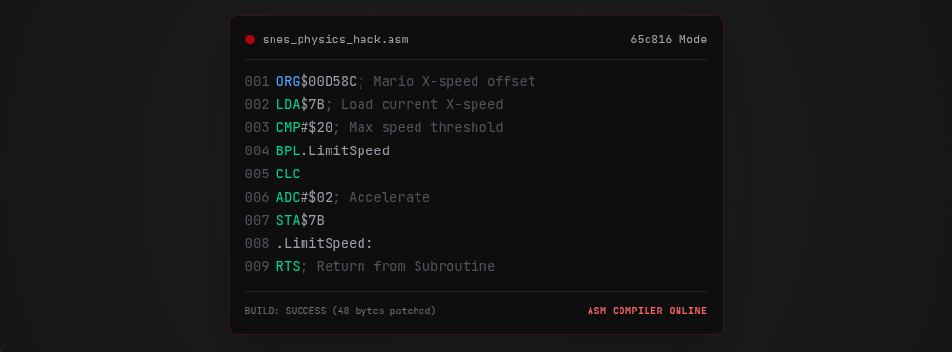
Task: Select the snes_physics_hack.asm file name
Action: coord(335,40)
